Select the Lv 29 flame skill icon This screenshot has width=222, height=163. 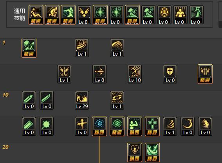coord(82,100)
